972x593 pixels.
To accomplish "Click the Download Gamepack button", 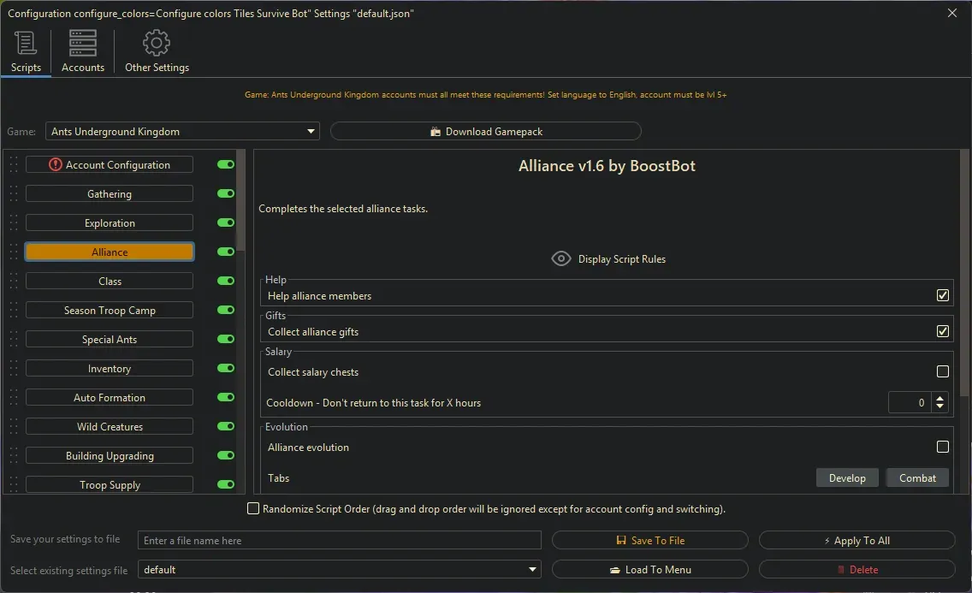I will pos(485,132).
